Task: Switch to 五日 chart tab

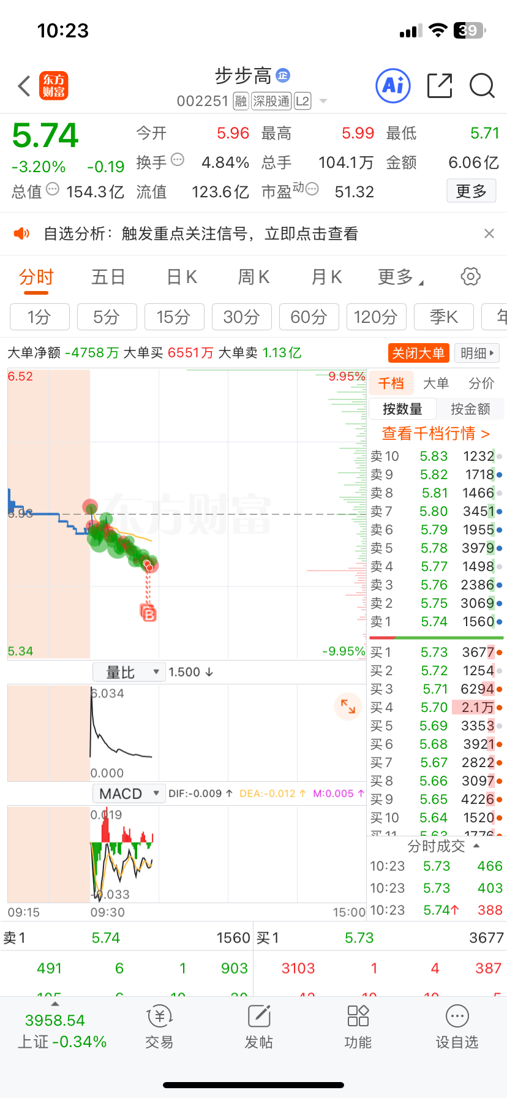Action: [108, 277]
